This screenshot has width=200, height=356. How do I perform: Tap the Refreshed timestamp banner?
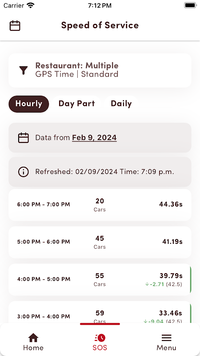[x=100, y=172]
